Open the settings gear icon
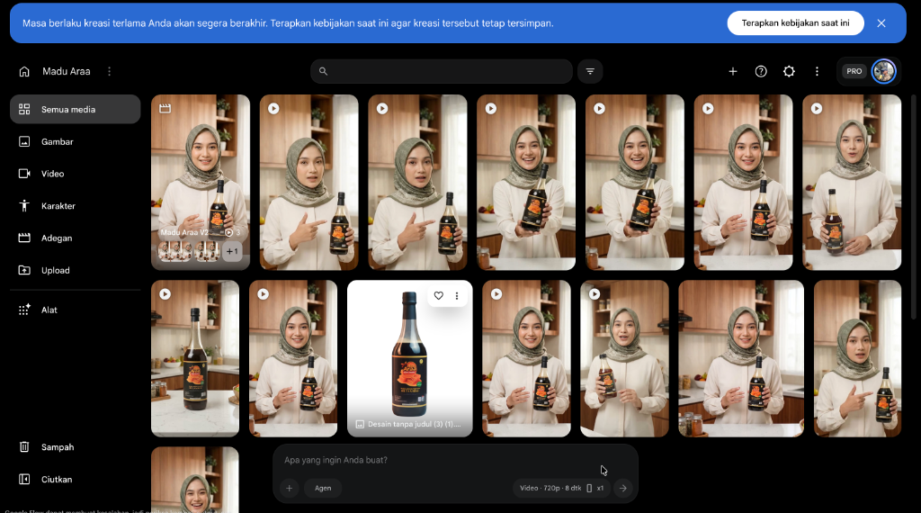 click(x=789, y=71)
